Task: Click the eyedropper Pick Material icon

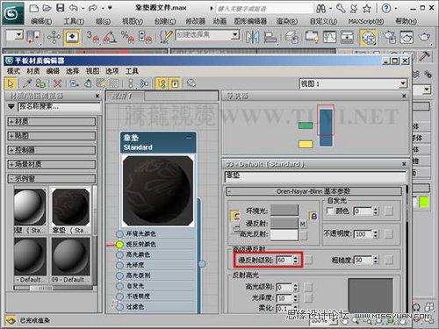Action: pos(27,83)
